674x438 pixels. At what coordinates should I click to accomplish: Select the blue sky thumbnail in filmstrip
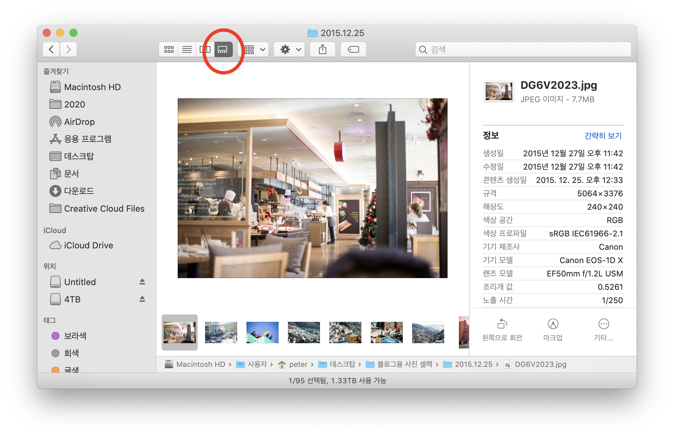coord(262,333)
